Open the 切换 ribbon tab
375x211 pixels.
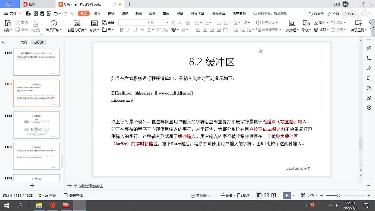tap(125, 13)
